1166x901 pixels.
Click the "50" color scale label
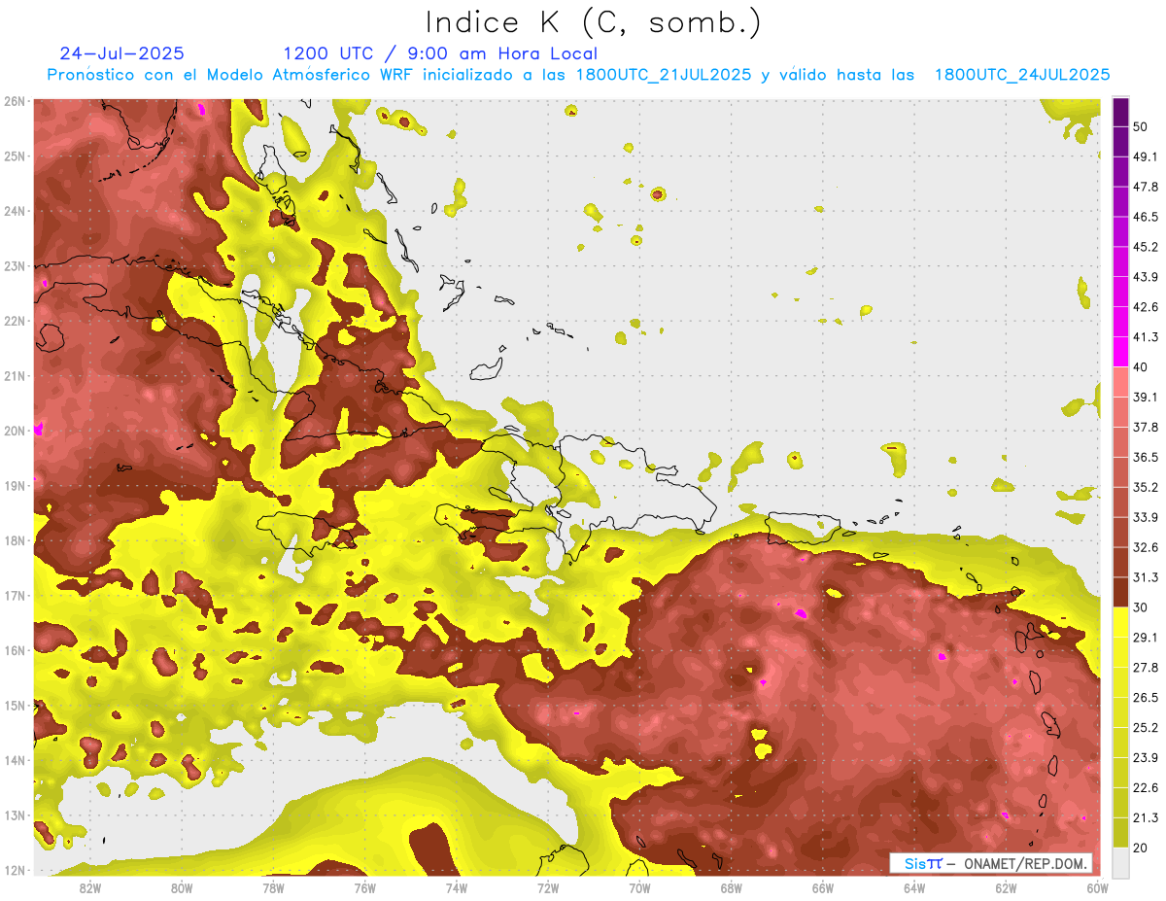pos(1142,126)
